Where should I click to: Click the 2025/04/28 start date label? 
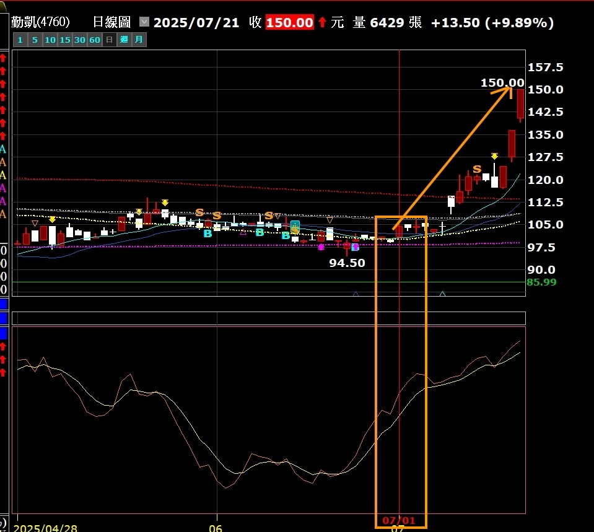coord(45,528)
